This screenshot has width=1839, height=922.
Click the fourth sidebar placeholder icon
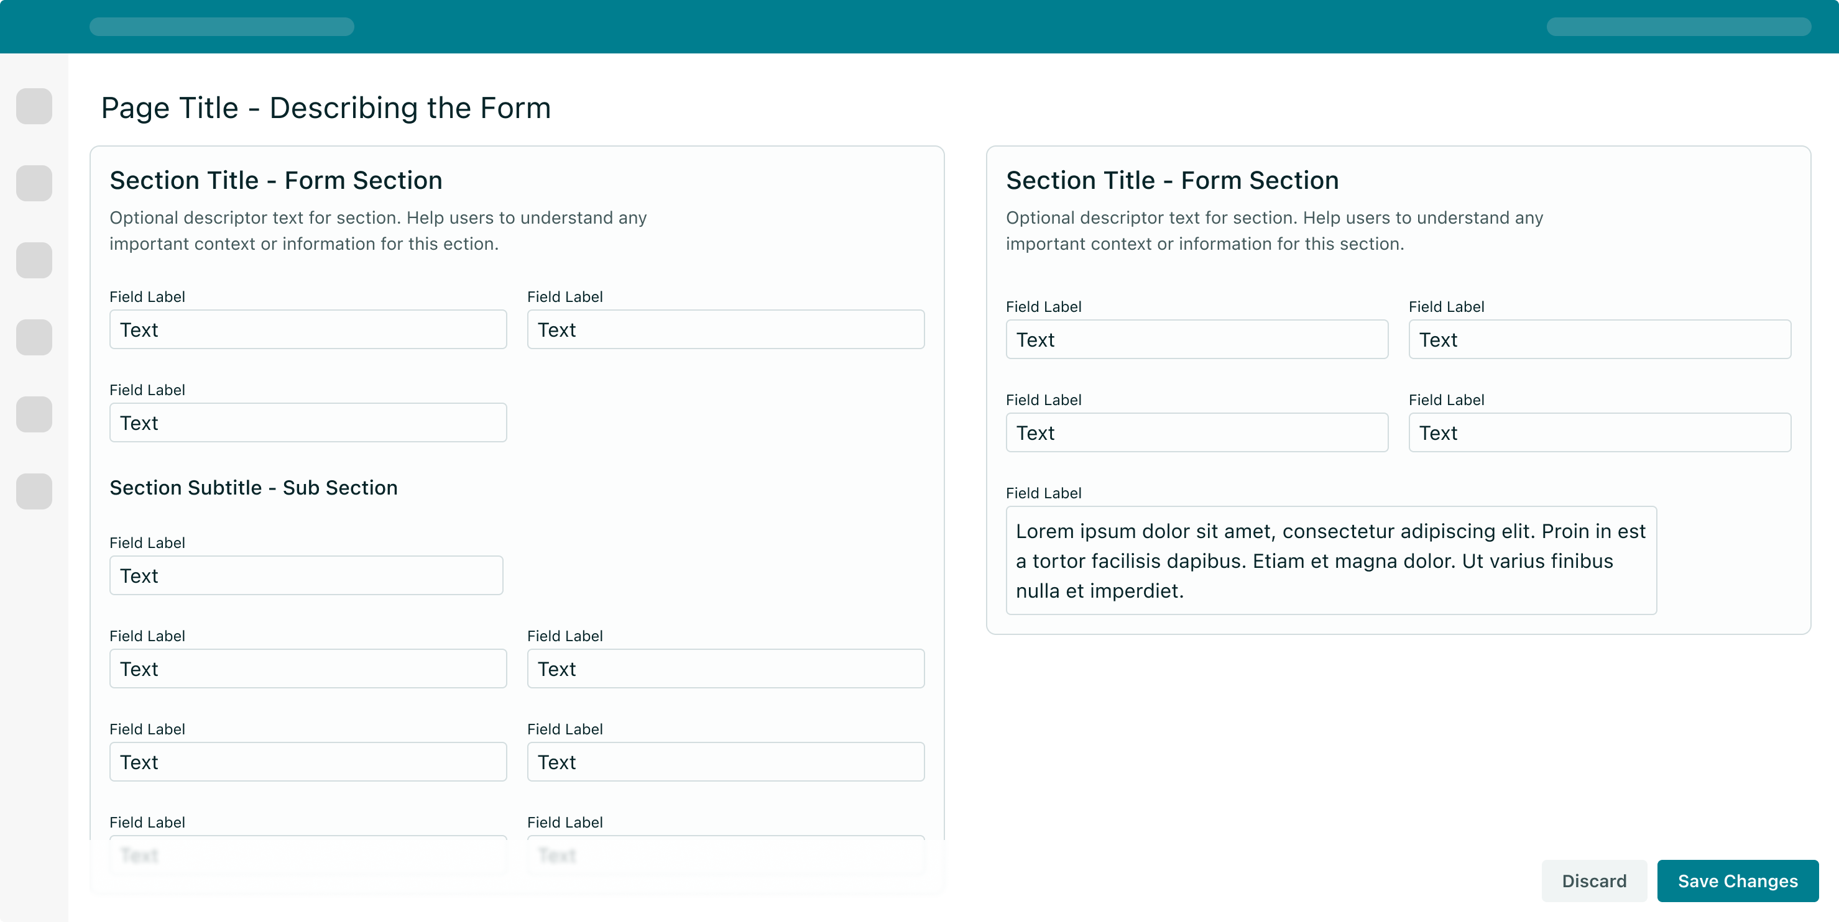click(x=34, y=337)
